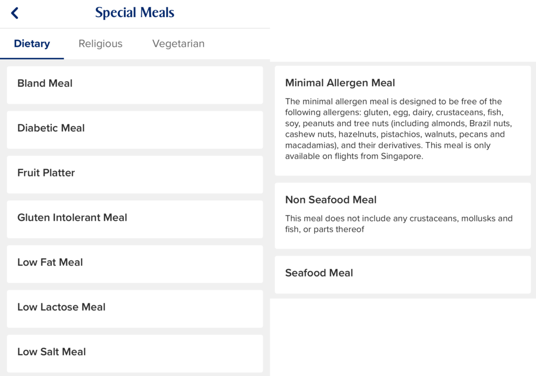The height and width of the screenshot is (376, 536).
Task: Switch to the Vegetarian tab
Action: point(178,44)
